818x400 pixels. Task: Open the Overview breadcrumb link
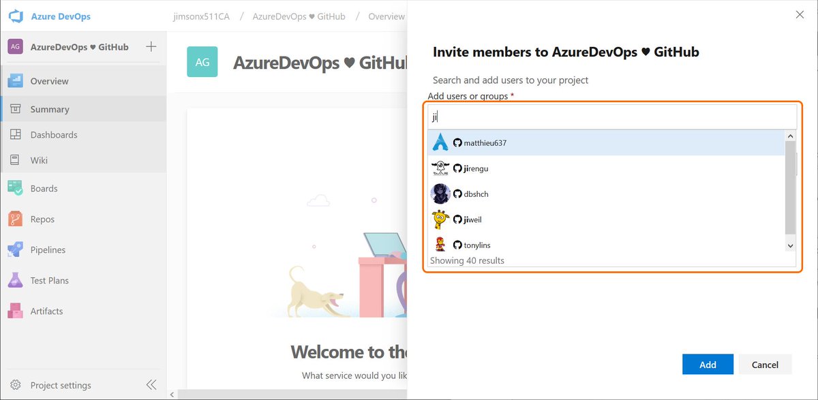point(387,16)
